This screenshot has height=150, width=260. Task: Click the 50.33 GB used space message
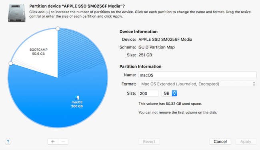click(x=170, y=104)
